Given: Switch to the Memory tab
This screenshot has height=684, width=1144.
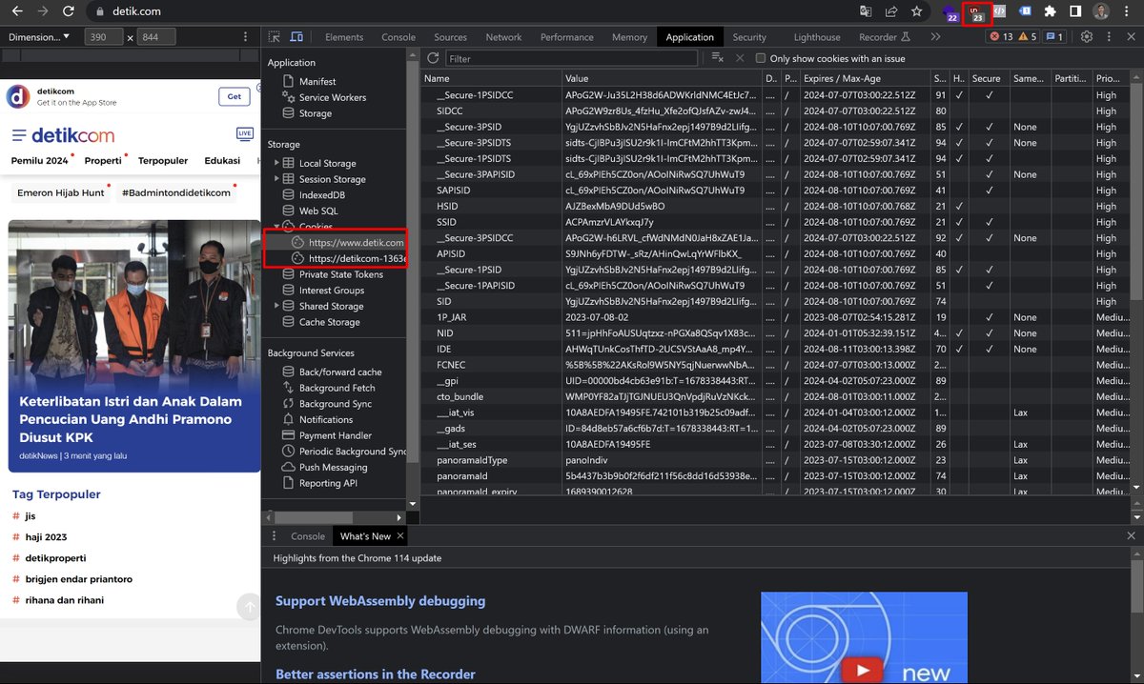Looking at the screenshot, I should click(629, 37).
